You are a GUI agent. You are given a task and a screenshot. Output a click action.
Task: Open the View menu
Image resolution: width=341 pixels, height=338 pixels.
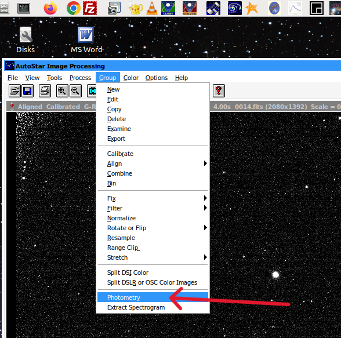click(32, 78)
